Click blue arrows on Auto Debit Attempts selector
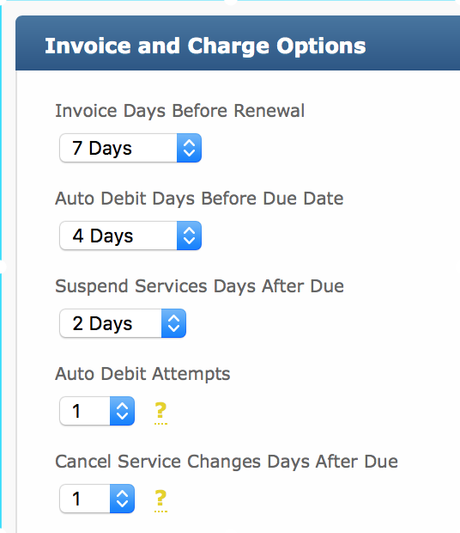Viewport: 460px width, 533px height. click(x=122, y=411)
